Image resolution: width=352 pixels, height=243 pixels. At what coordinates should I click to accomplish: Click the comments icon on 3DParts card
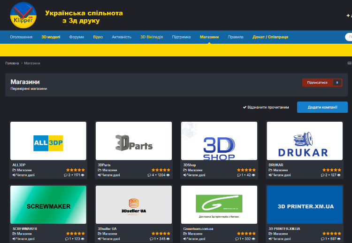click(149, 175)
